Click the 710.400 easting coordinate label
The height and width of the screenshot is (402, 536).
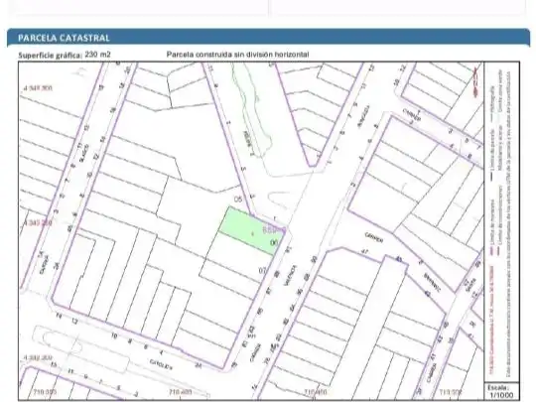pyautogui.click(x=181, y=392)
